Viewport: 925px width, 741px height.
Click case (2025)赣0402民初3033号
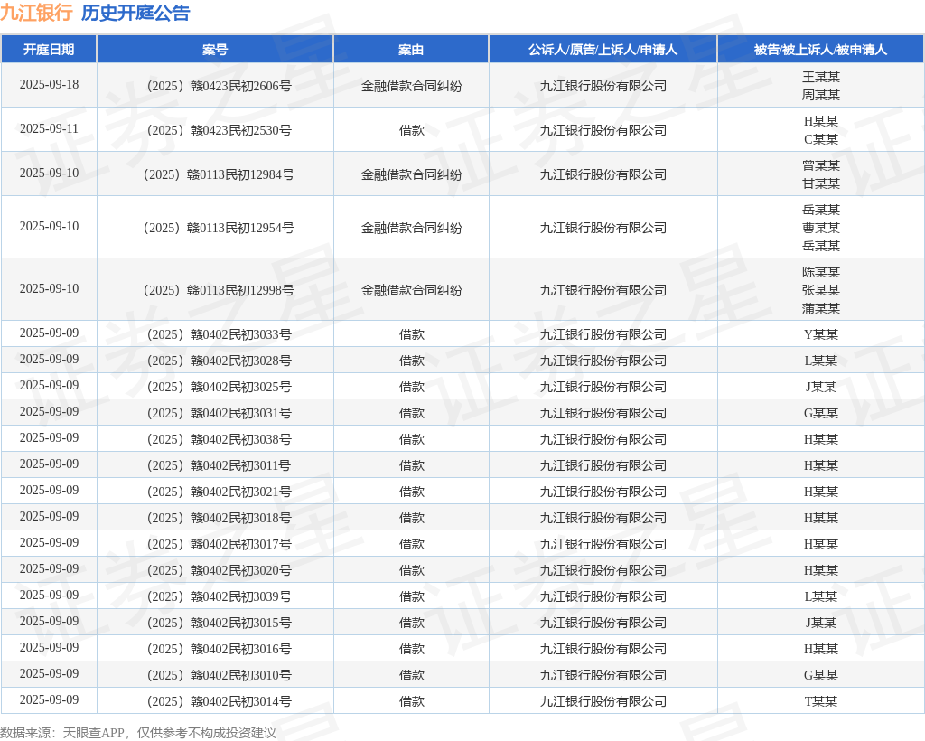pos(220,334)
